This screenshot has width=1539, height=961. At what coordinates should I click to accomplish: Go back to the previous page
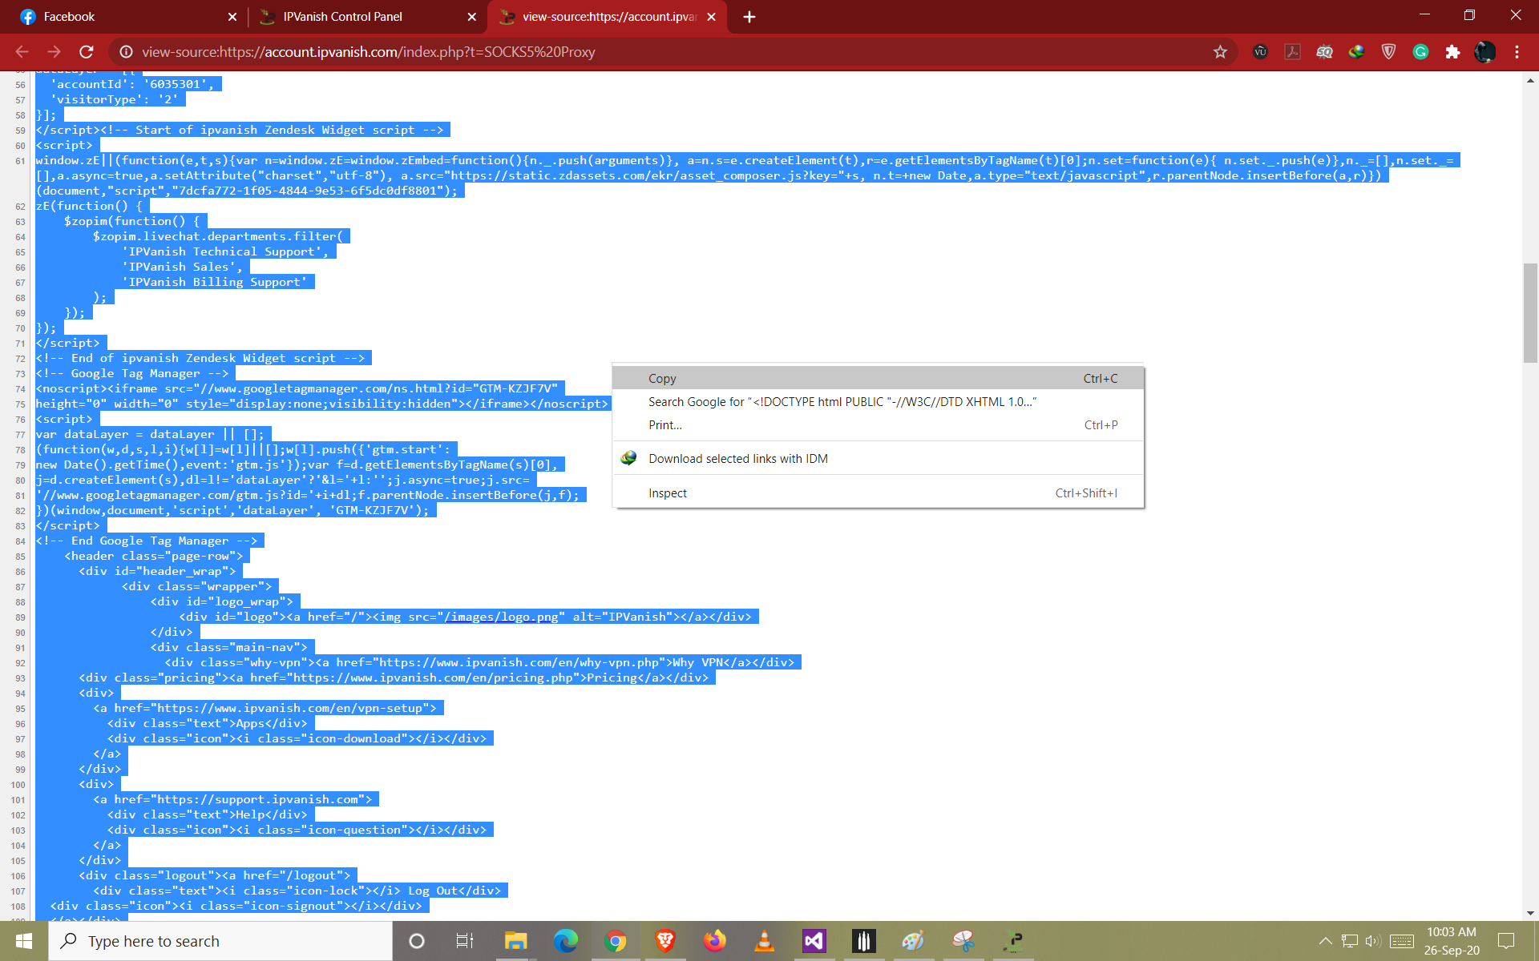click(x=22, y=52)
